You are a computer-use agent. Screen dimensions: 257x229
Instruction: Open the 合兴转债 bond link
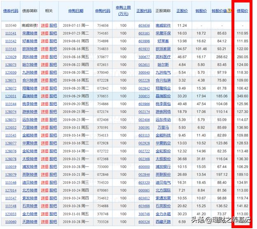pos(30,81)
